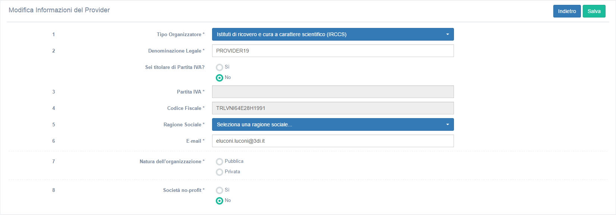This screenshot has width=616, height=215.
Task: Click the Indietro button
Action: tap(567, 11)
